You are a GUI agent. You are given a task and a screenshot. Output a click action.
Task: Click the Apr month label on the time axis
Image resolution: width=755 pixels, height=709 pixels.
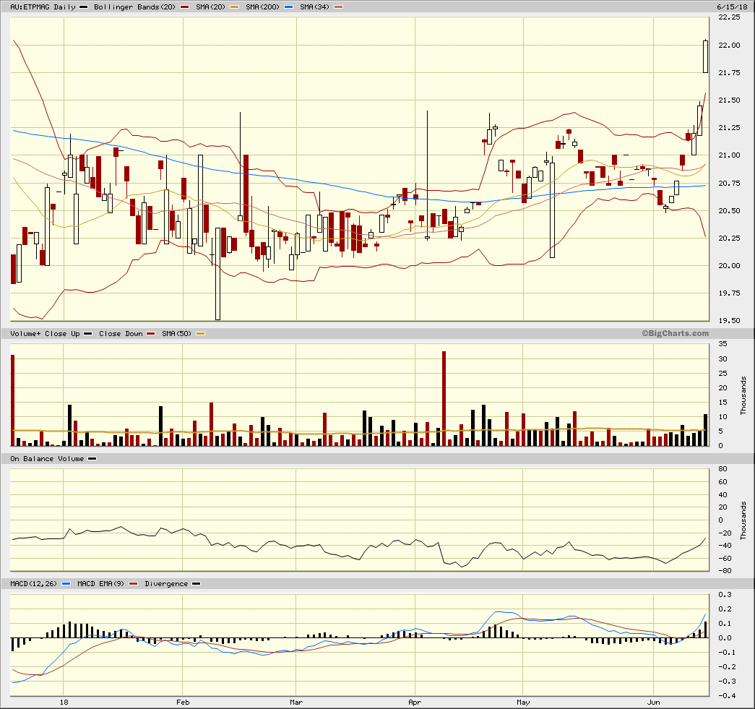[415, 702]
